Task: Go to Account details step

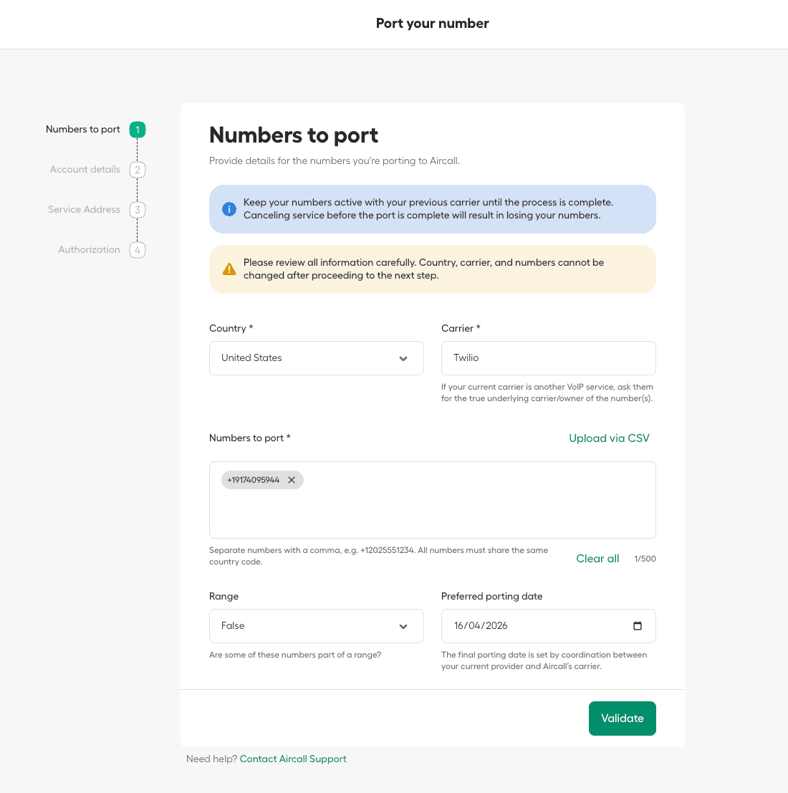Action: pyautogui.click(x=85, y=170)
